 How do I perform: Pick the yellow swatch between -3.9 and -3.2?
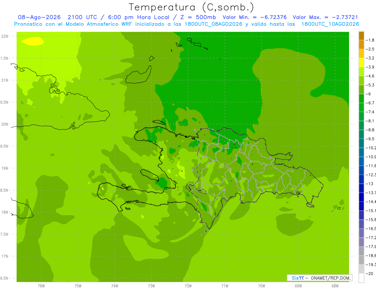pos(361,63)
